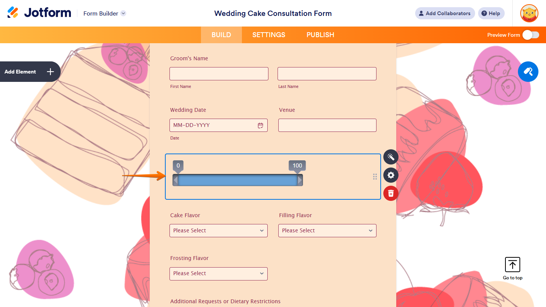Screen dimensions: 546x307
Task: Open the slider element's gear properties
Action: [391, 175]
